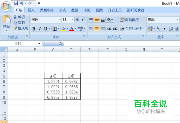Click the phonetic guide 文 icon
Screen dimensions: 180x123
click(81, 29)
